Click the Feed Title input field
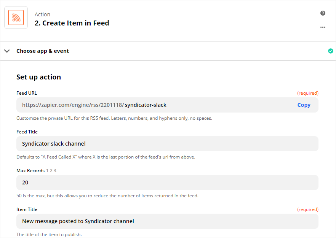336x238 pixels. point(167,144)
